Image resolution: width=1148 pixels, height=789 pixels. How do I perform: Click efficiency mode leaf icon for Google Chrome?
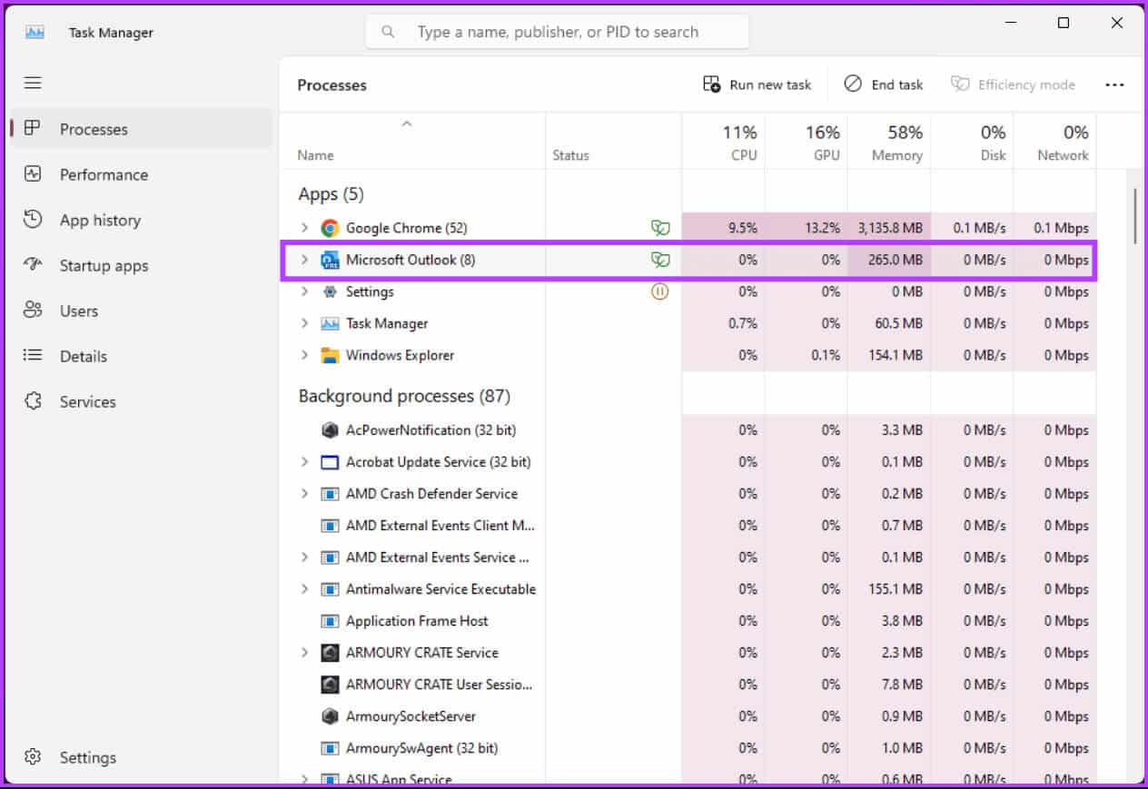[660, 228]
